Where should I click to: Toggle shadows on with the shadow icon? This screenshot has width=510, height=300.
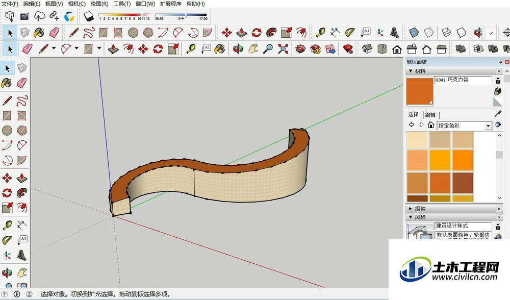(x=88, y=16)
